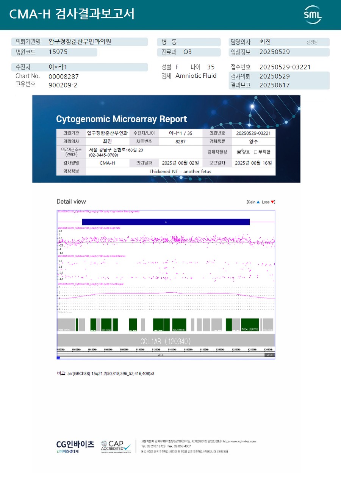Click the blue copy number gain segment bar
This screenshot has height=482, width=341.
click(166, 222)
